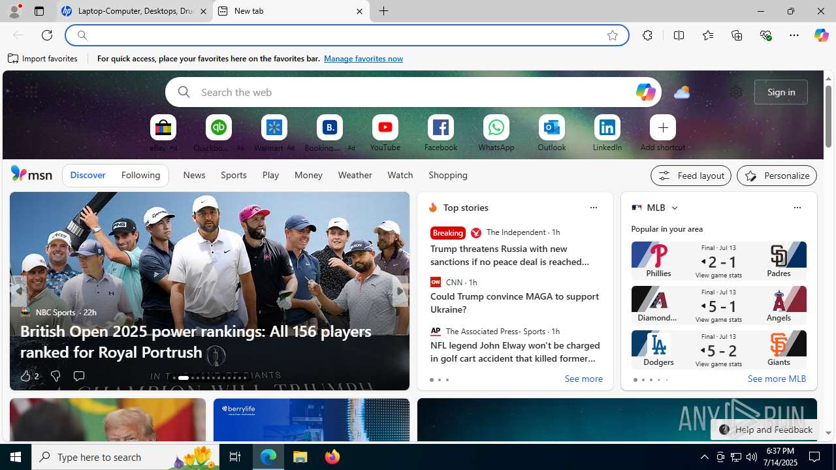View Phillies vs Padres game stats
Screen dimensions: 836x470
(x=718, y=275)
